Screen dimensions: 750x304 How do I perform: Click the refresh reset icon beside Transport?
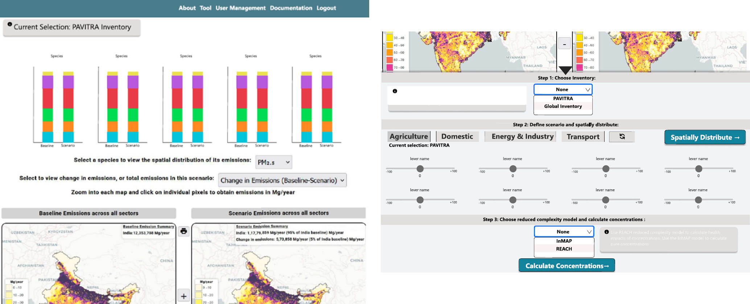[x=622, y=136]
